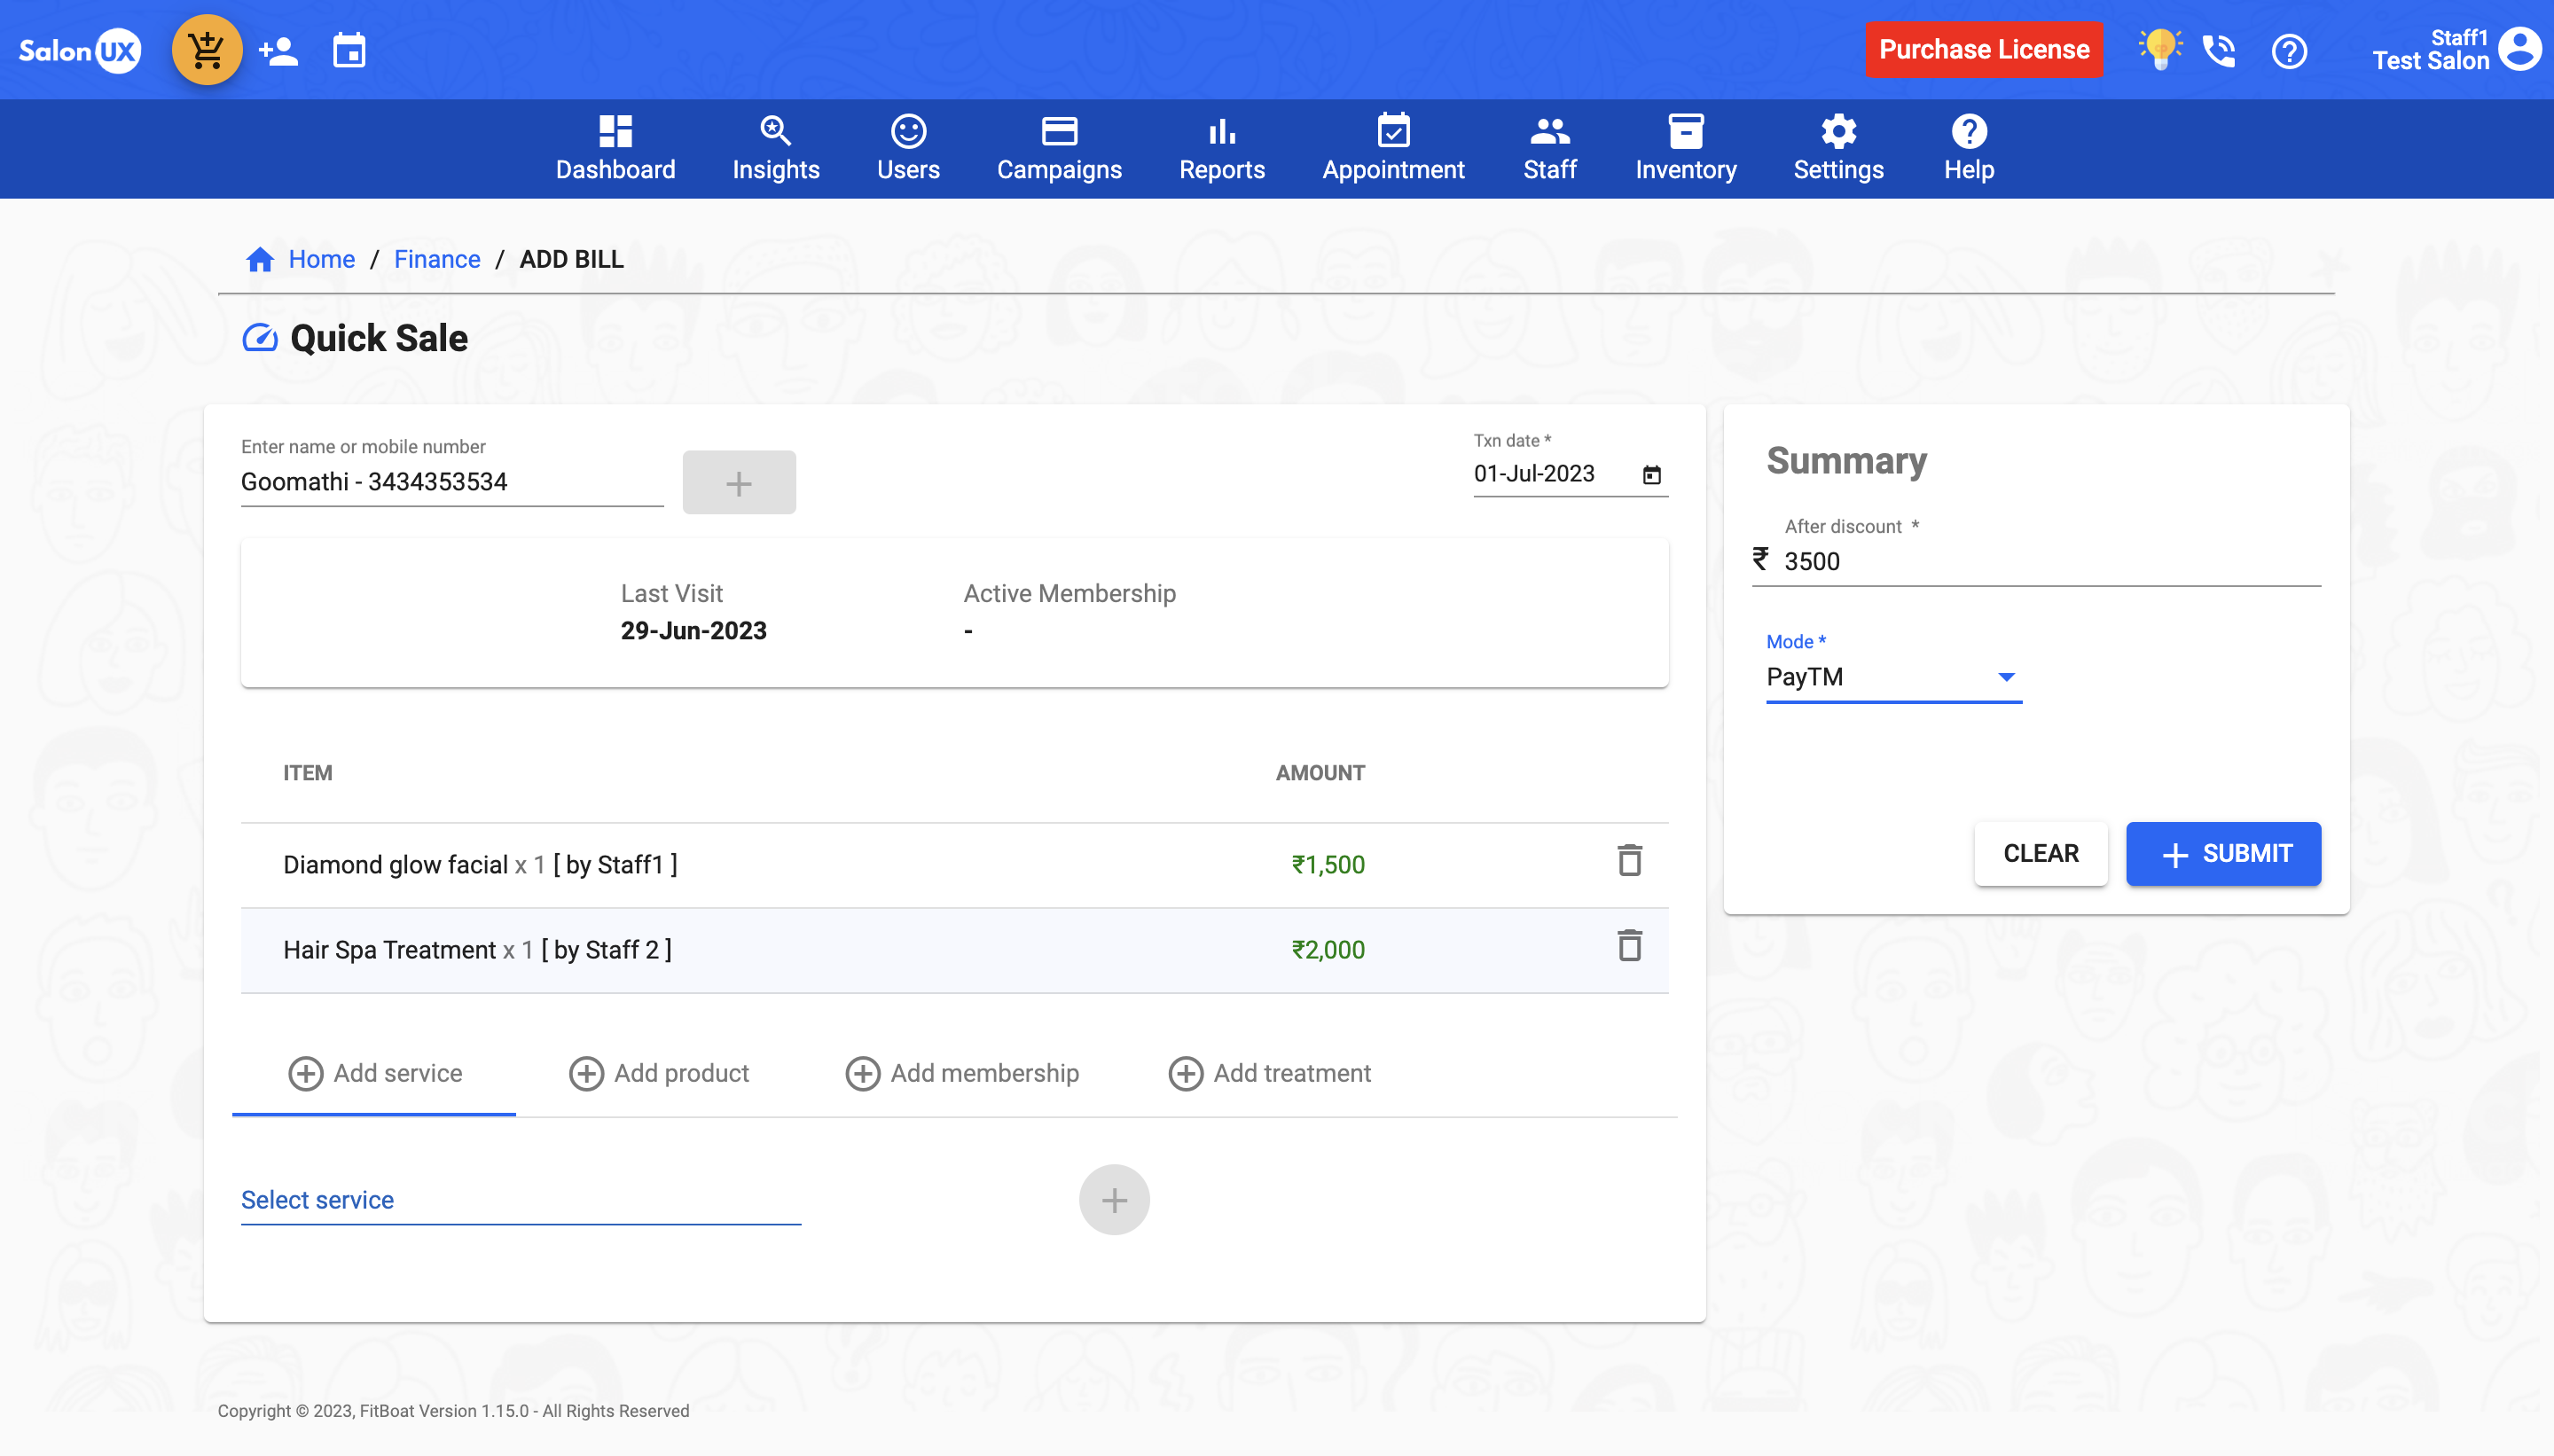The image size is (2554, 1456).
Task: Expand the payment Mode dropdown
Action: pos(1893,677)
